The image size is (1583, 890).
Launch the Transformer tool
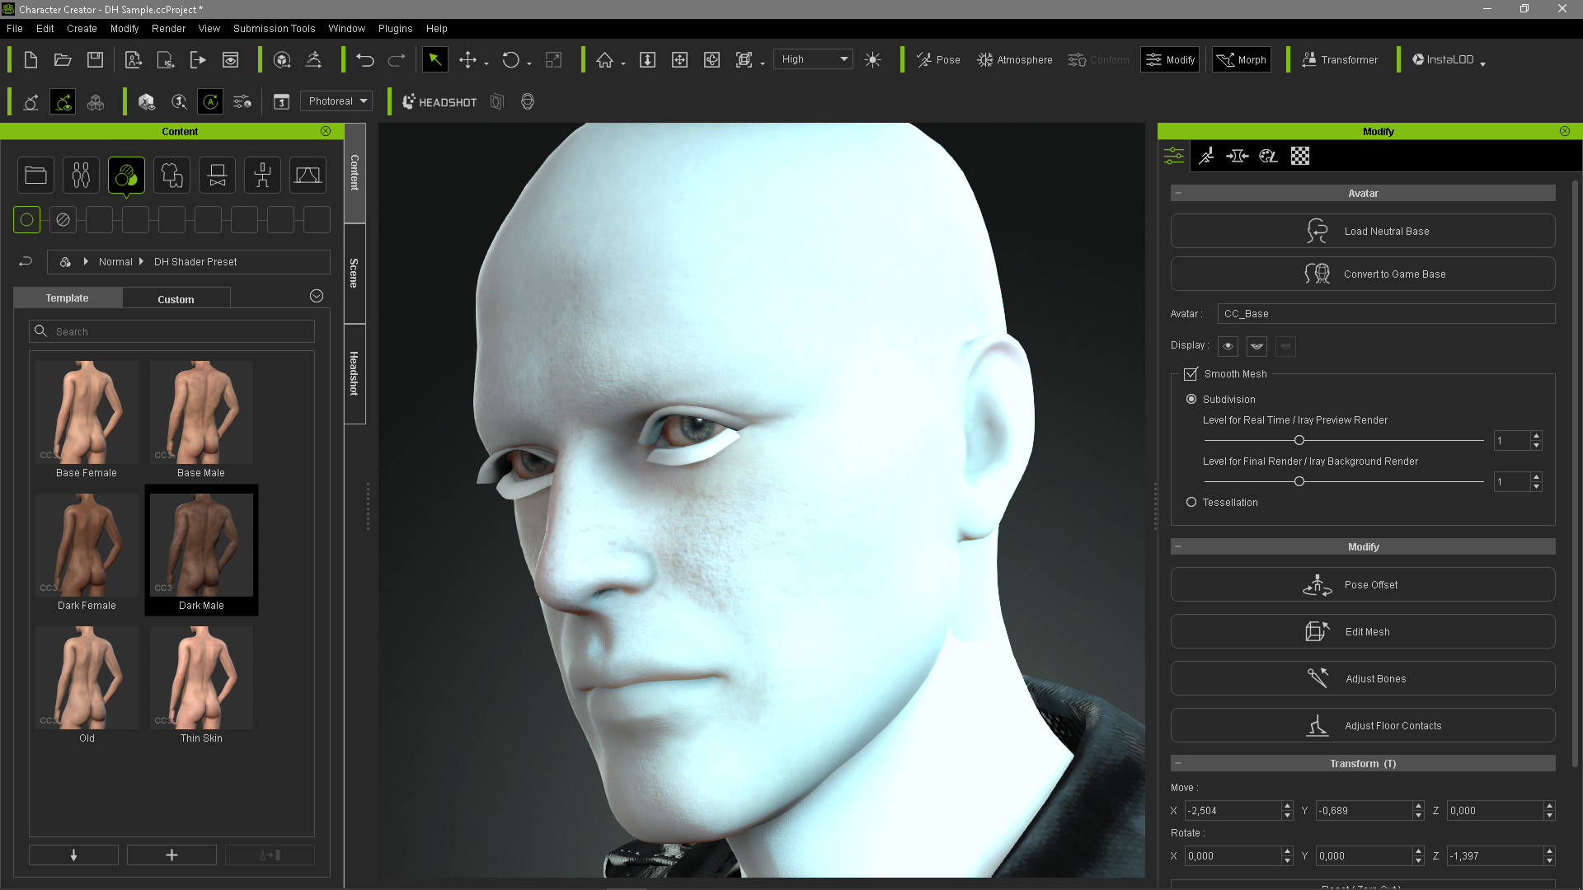tap(1340, 59)
